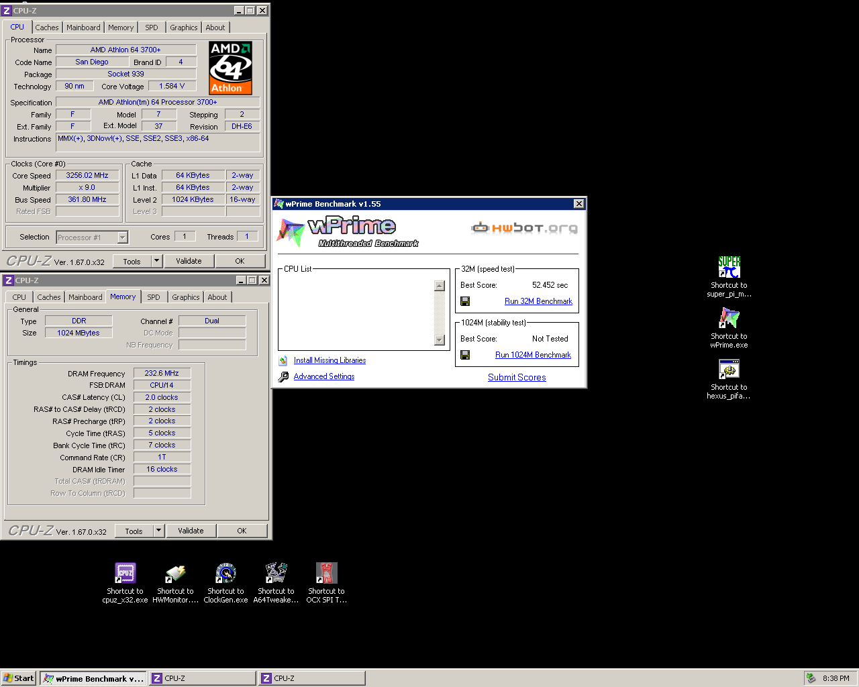Click the Advanced Settings wrench icon
This screenshot has height=687, width=859.
coord(283,376)
